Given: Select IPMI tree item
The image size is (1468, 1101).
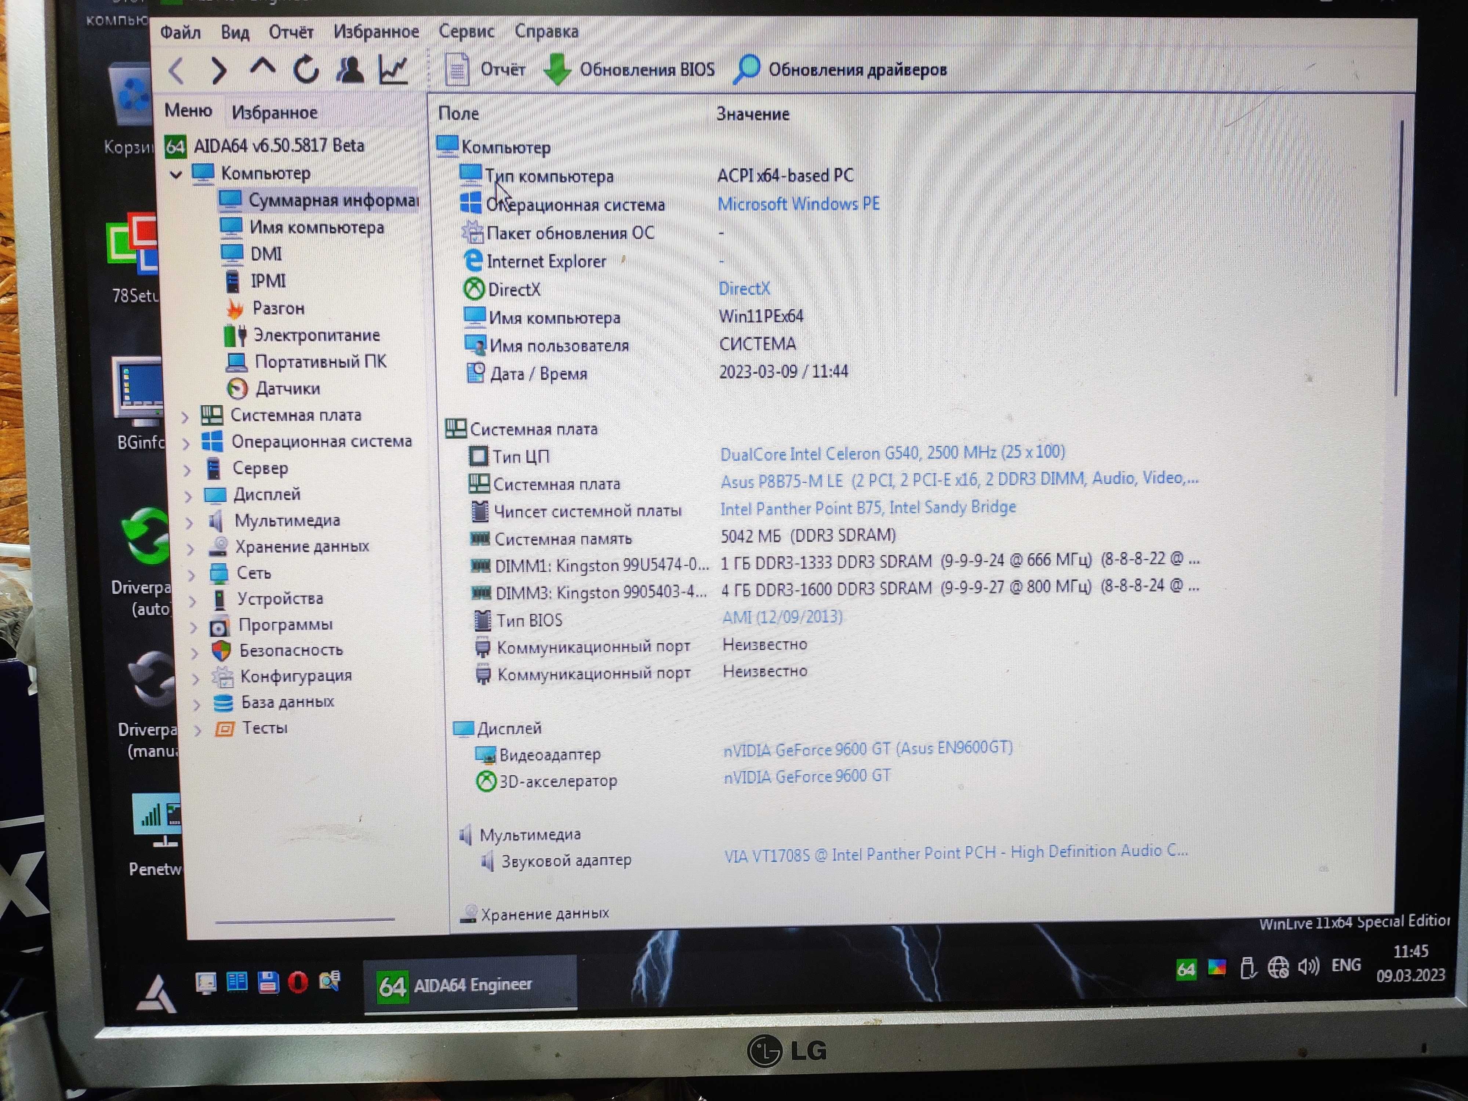Looking at the screenshot, I should [x=256, y=281].
